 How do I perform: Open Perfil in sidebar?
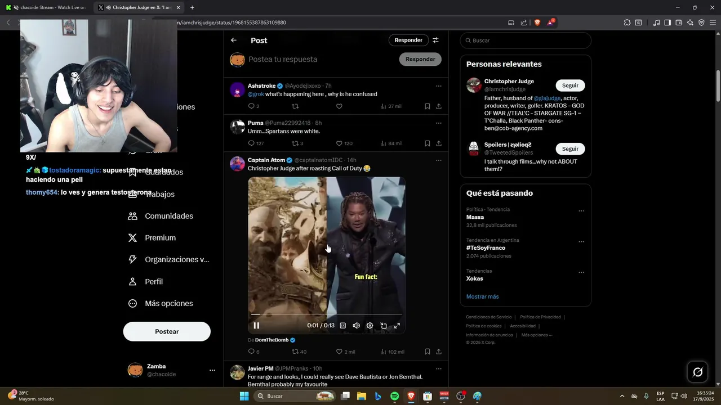[x=146, y=282]
